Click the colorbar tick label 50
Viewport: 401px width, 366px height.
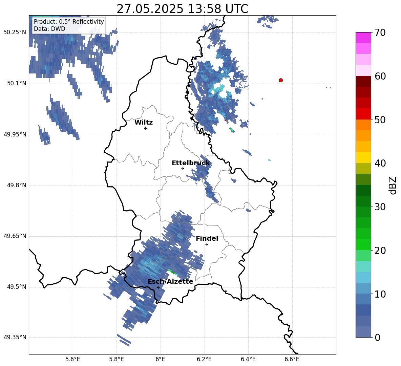click(380, 120)
